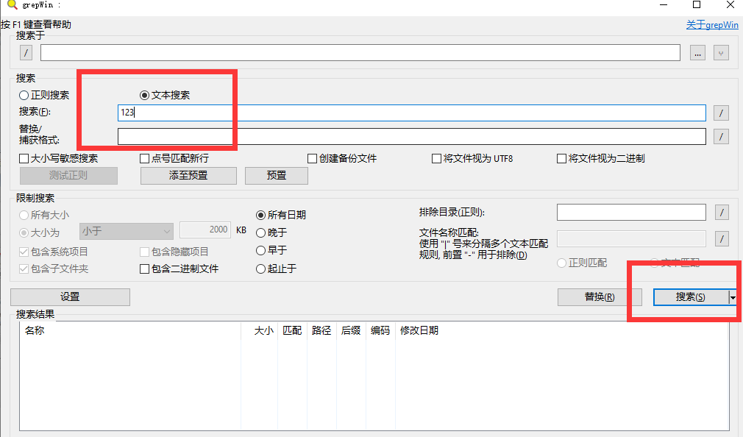Click slash button beside file name match field

(x=722, y=238)
